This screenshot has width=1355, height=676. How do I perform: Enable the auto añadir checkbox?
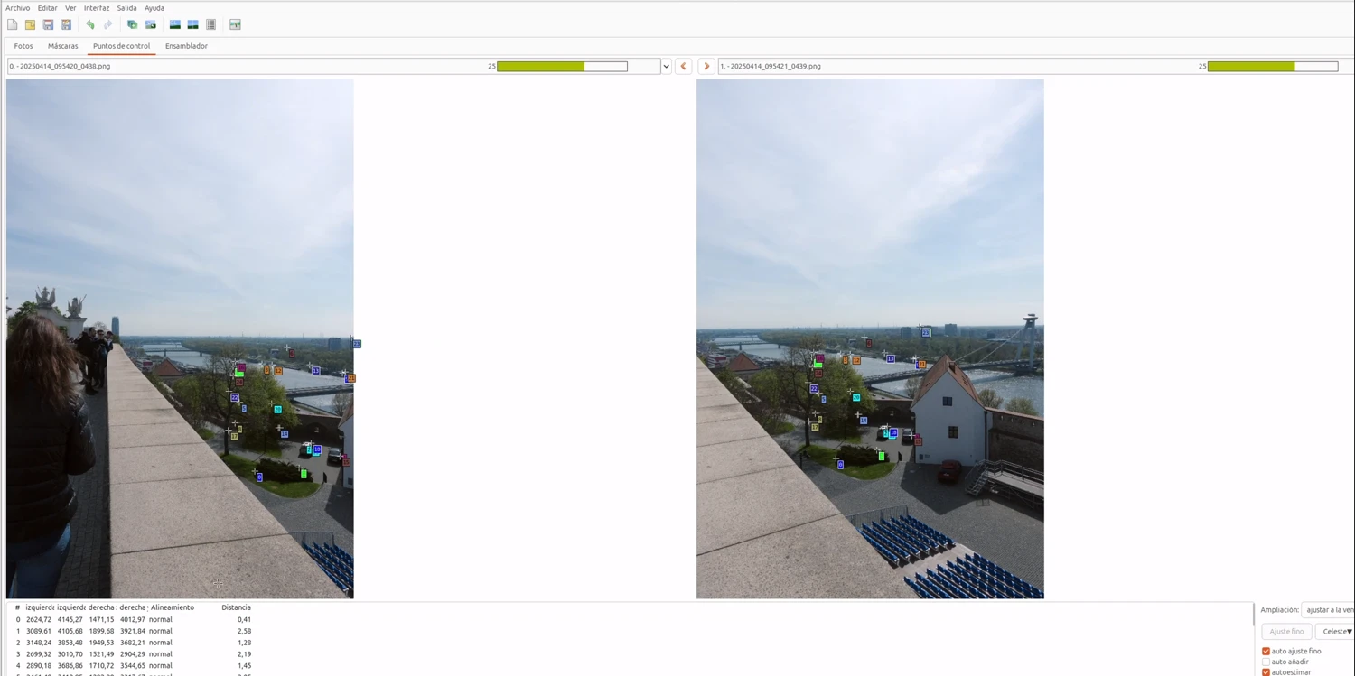(x=1266, y=662)
